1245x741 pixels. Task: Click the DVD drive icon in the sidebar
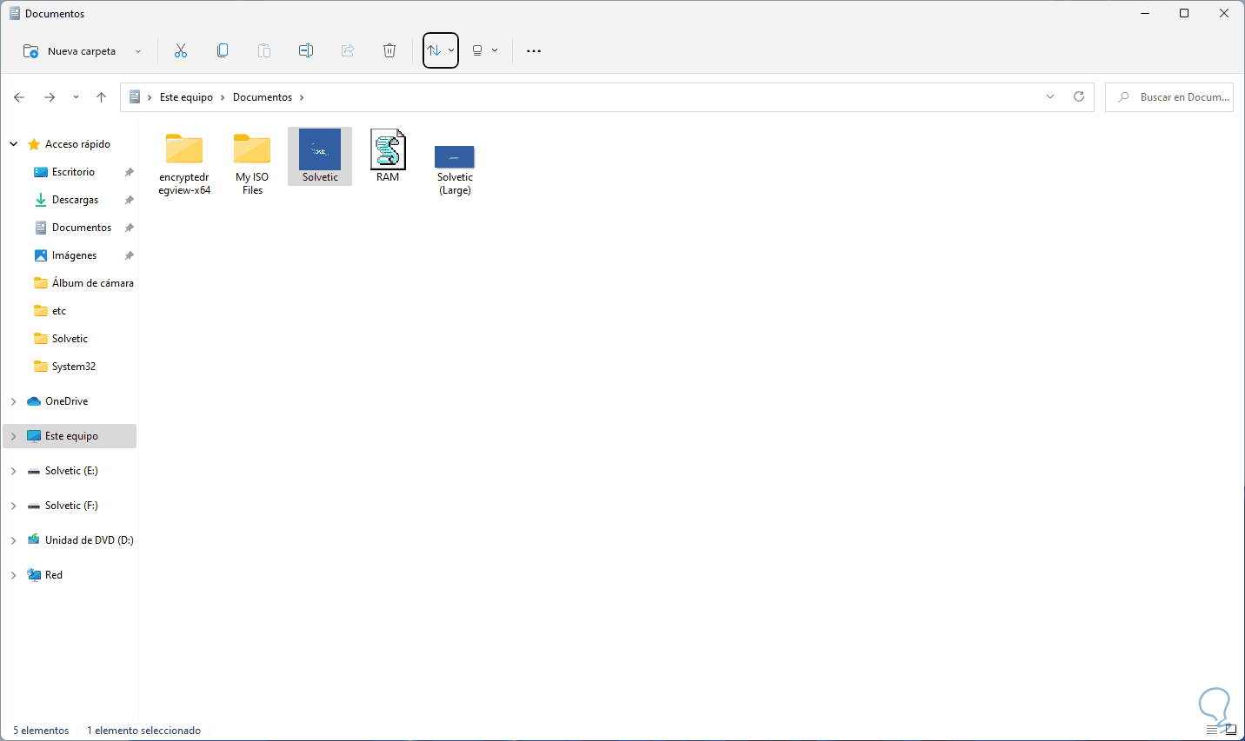point(34,540)
